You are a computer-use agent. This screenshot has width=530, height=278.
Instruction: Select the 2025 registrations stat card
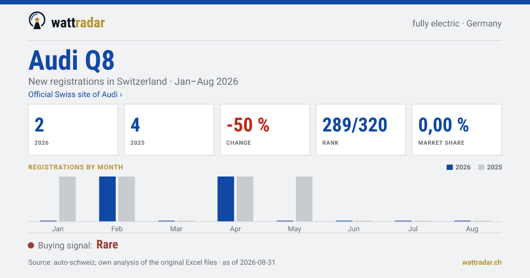169,130
